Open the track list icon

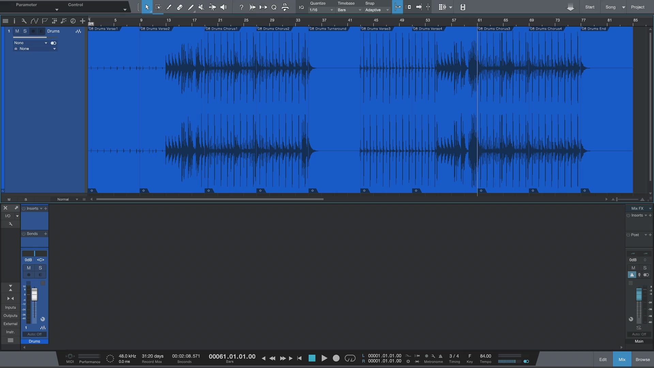[5, 21]
